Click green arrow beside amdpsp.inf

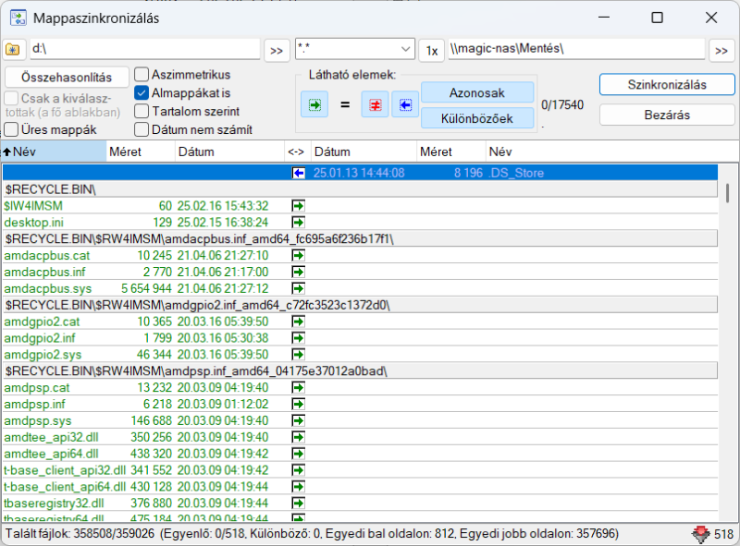tap(298, 404)
